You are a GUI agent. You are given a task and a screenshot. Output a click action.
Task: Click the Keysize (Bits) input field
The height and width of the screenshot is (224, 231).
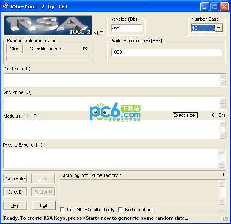(127, 28)
